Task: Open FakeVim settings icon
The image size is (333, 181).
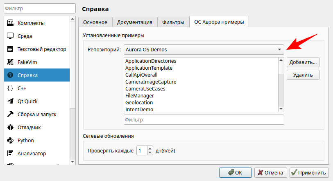Action: (x=11, y=62)
